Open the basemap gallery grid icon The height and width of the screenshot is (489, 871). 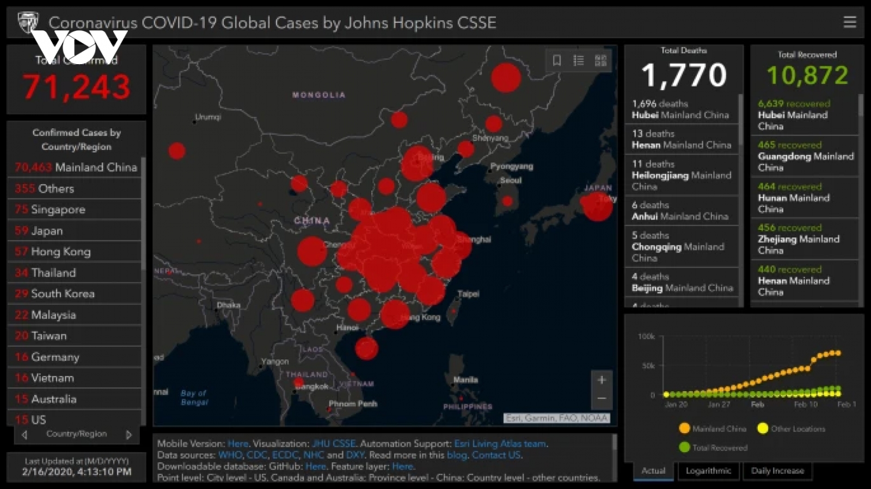pos(600,60)
